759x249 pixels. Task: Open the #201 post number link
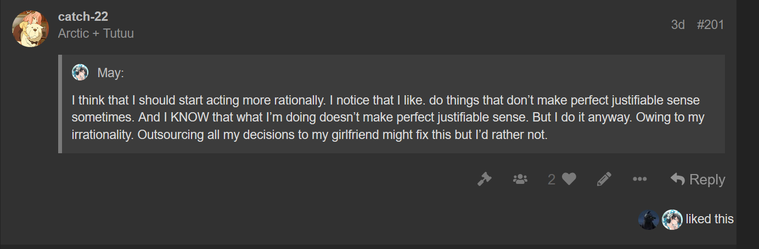710,25
